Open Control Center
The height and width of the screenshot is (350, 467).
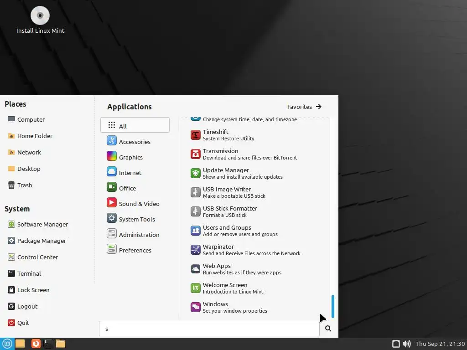33,257
